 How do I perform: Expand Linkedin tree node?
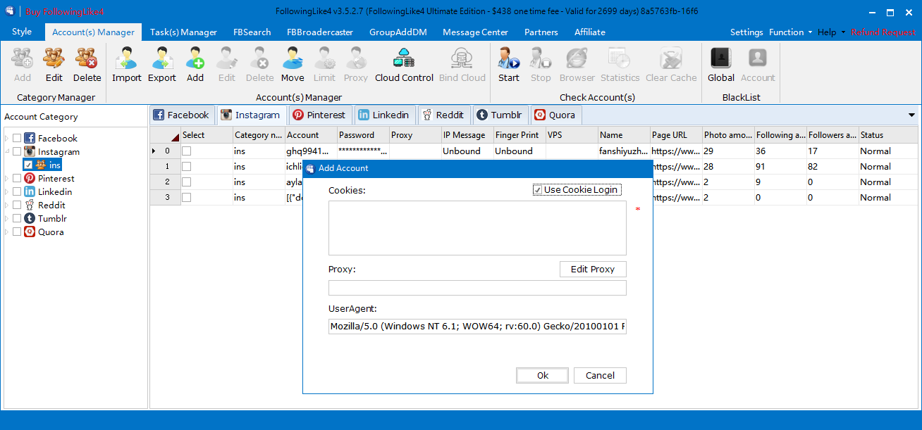point(7,192)
